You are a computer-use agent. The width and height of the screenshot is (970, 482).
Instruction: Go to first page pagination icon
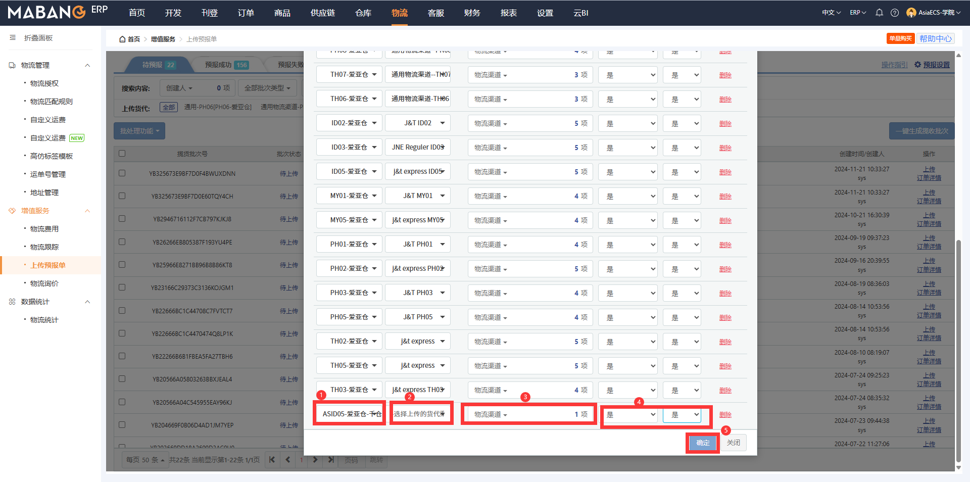point(272,460)
